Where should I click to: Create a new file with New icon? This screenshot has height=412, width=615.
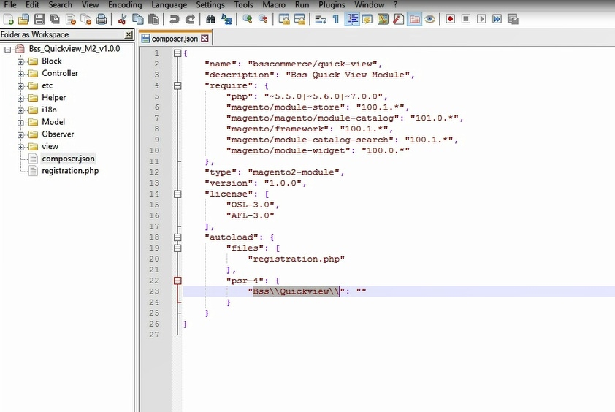8,19
